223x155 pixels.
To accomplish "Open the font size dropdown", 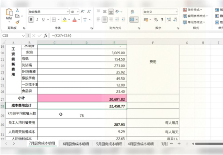I will point(78,12).
